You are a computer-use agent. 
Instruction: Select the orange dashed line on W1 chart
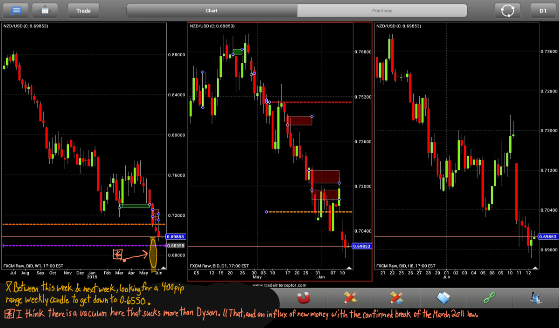(84, 224)
